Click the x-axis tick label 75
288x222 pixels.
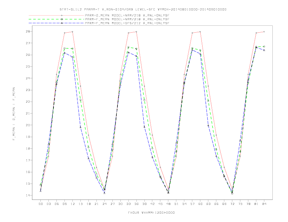[x=240, y=204]
